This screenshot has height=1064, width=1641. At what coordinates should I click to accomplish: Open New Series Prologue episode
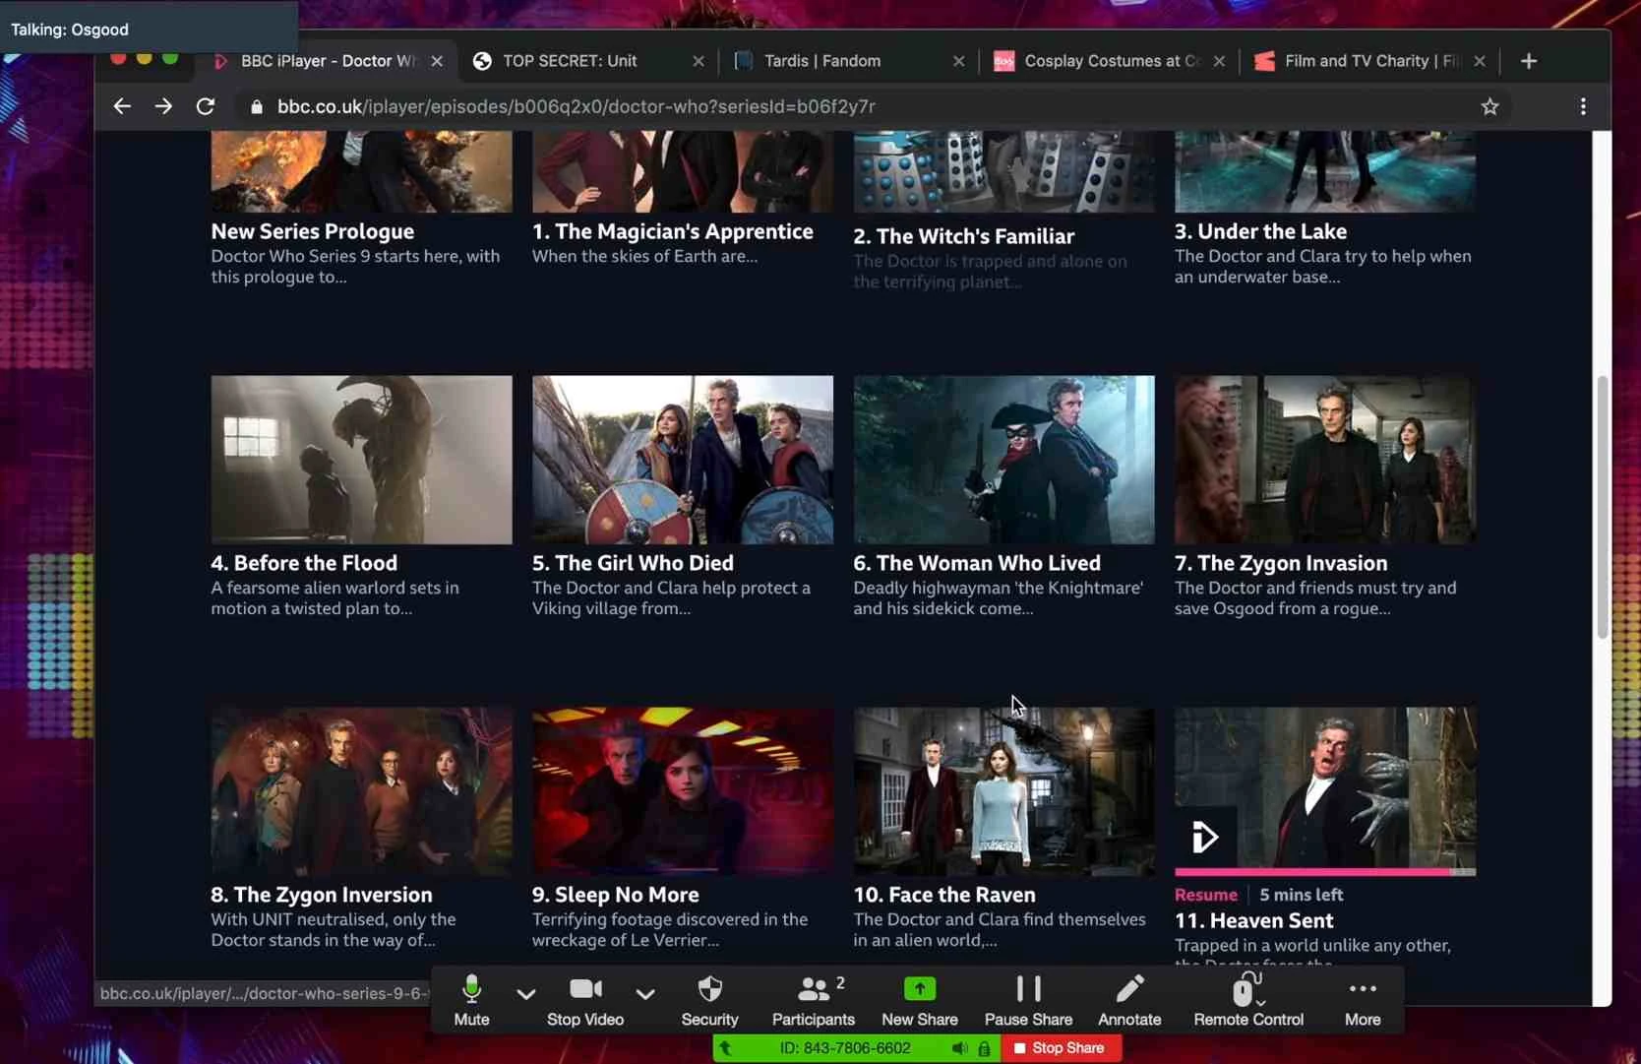point(313,231)
